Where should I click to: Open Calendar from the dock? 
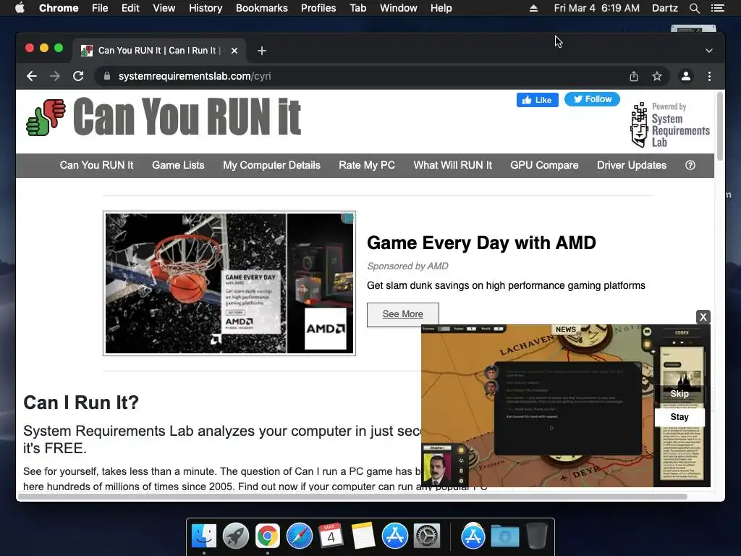pyautogui.click(x=331, y=536)
